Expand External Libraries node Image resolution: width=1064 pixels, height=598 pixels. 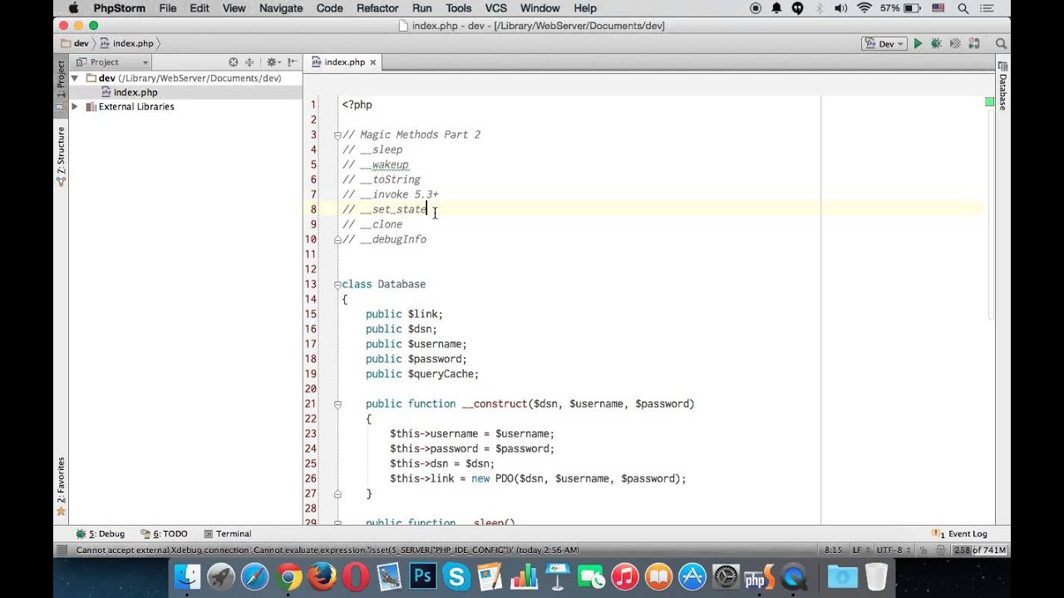click(75, 106)
